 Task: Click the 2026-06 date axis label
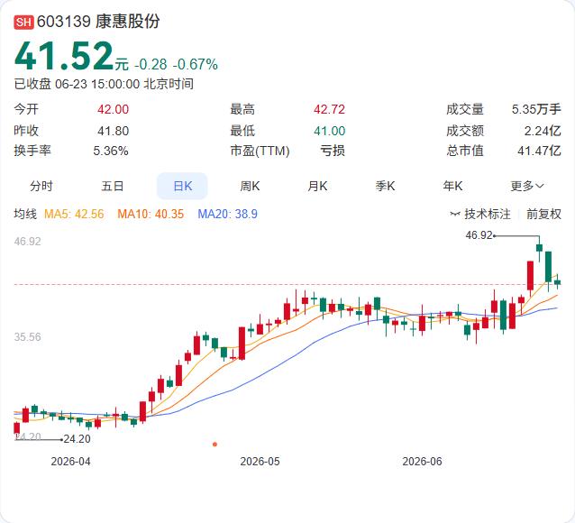422,462
